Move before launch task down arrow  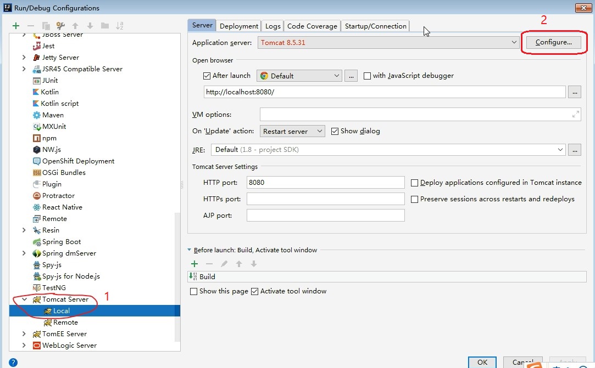[253, 264]
